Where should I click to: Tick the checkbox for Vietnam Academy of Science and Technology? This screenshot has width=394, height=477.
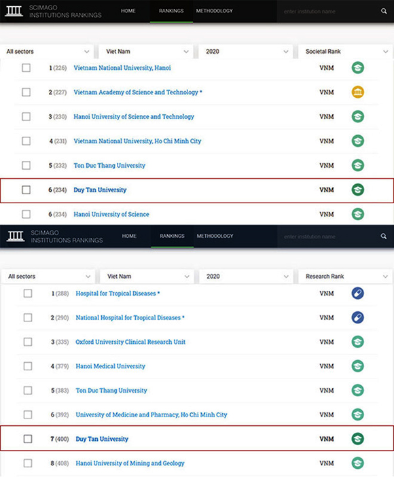pos(26,92)
